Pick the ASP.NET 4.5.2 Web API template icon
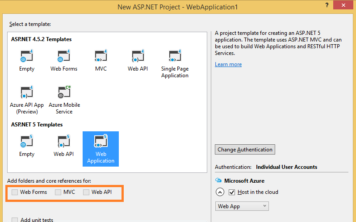This screenshot has width=356, height=222. point(138,56)
